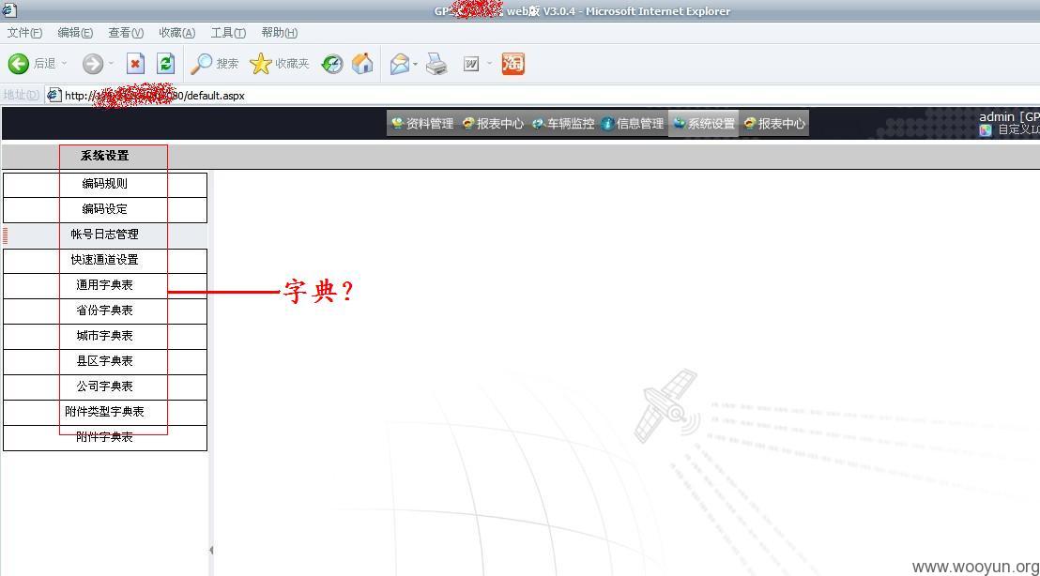Viewport: 1040px width, 576px height.
Task: Print the page with printer icon
Action: (x=436, y=64)
